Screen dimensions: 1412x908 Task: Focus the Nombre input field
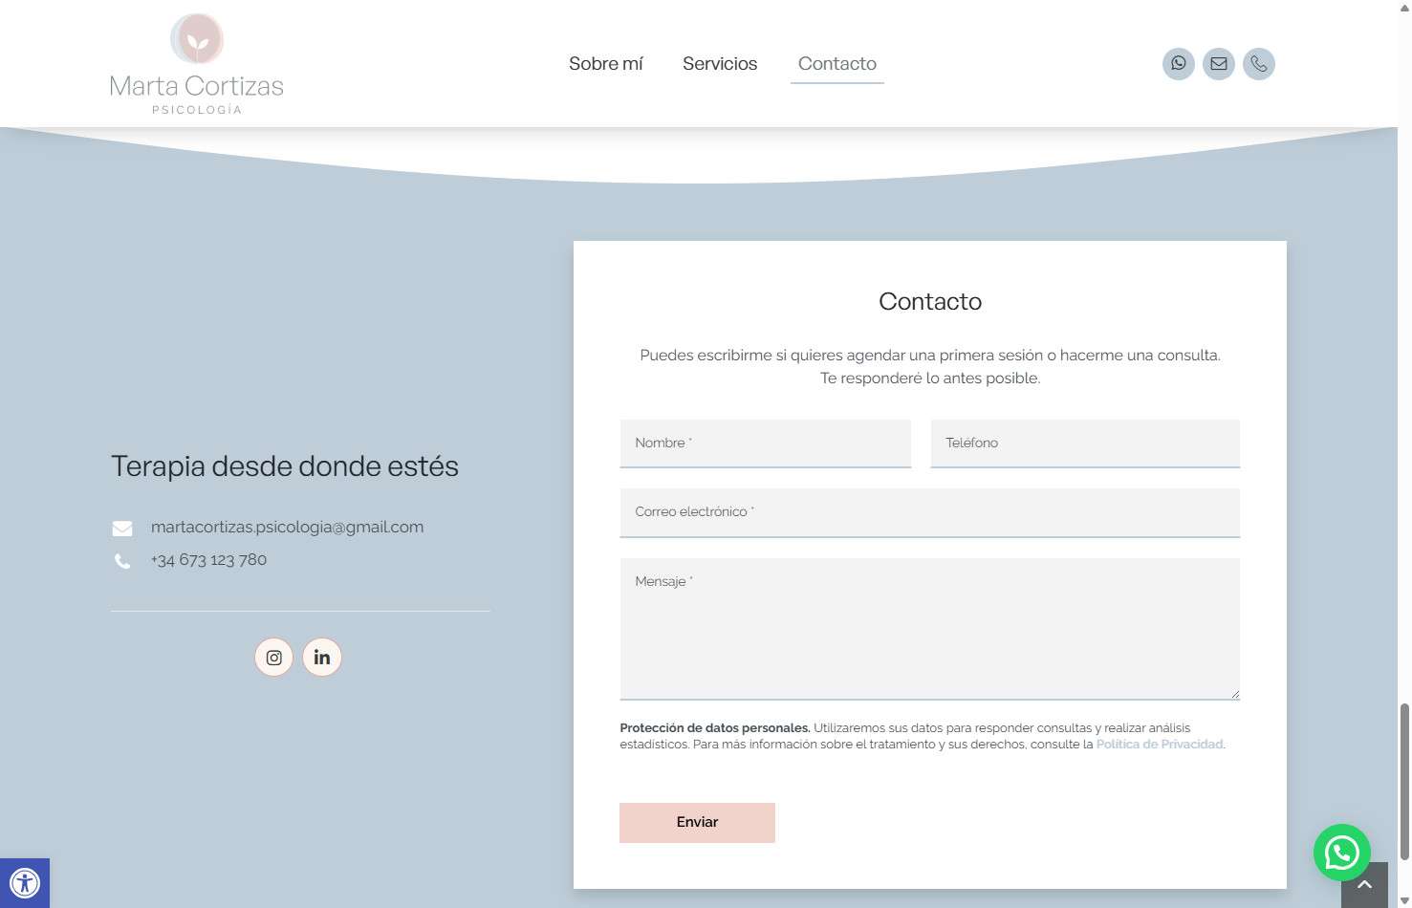(765, 443)
